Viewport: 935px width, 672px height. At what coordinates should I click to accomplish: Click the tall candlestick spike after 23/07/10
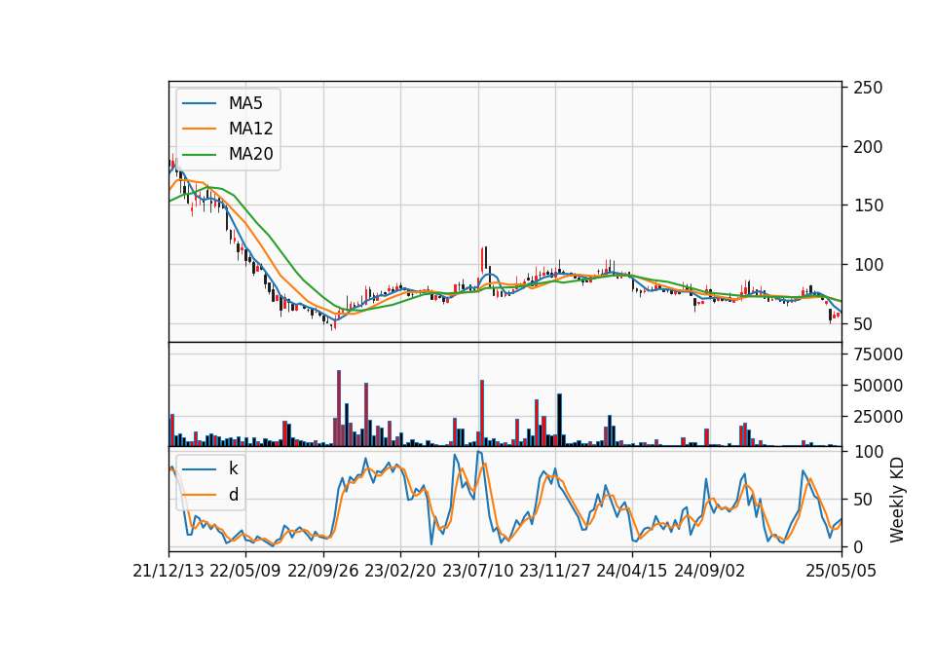click(x=482, y=261)
